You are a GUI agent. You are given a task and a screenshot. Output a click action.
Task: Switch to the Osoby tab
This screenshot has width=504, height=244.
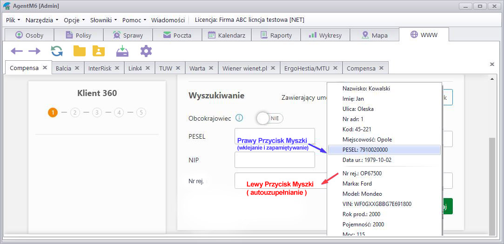29,35
